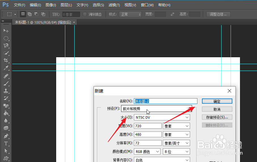Click the options bar 宽度 width field
Viewport: 257px width, 162px height.
(x=160, y=14)
